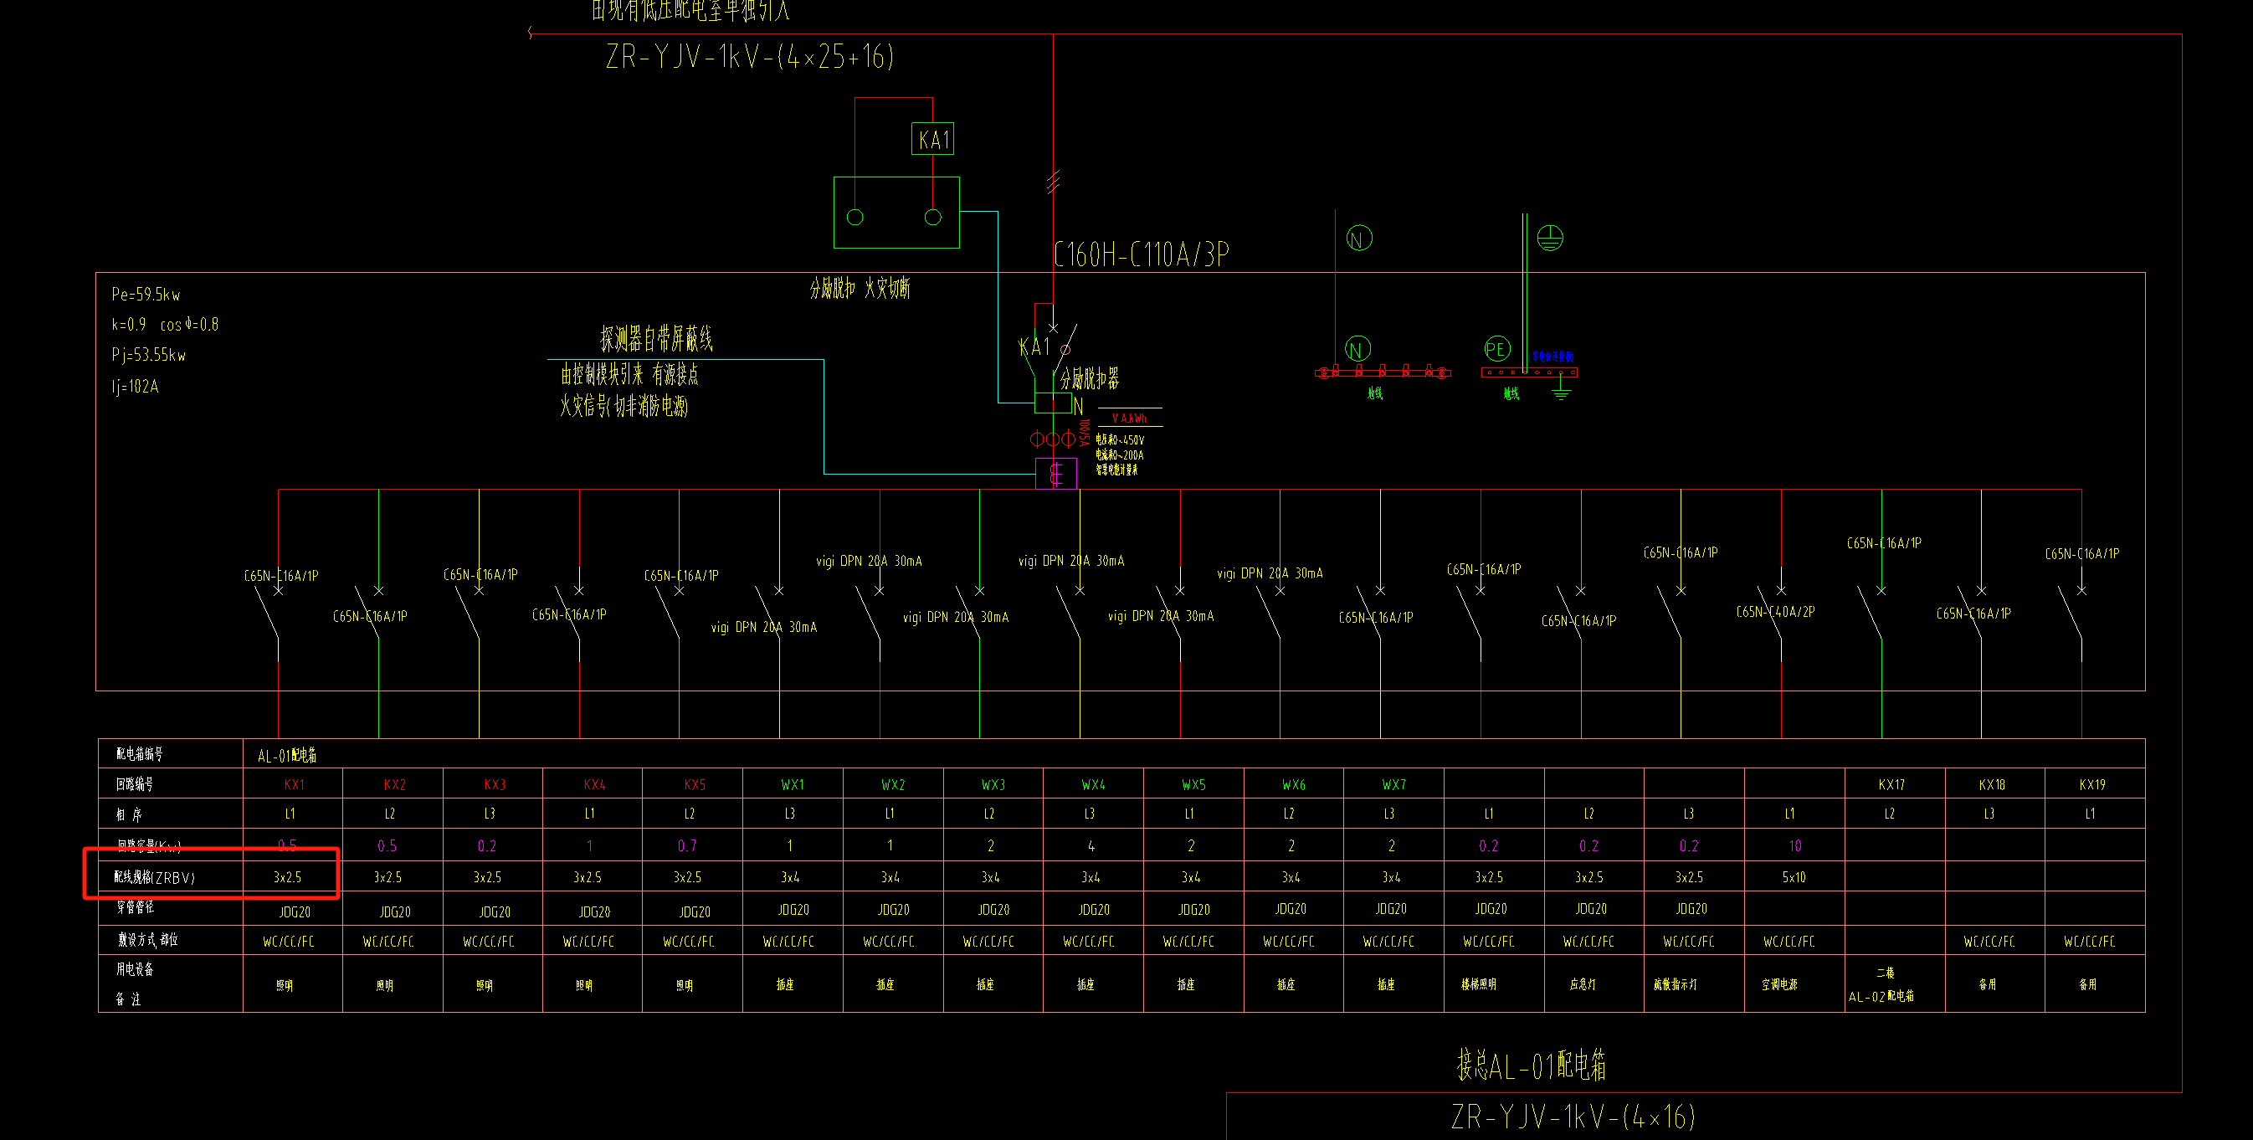Click the 敷设方式 部位 row header
2253x1140 pixels.
pyautogui.click(x=148, y=939)
